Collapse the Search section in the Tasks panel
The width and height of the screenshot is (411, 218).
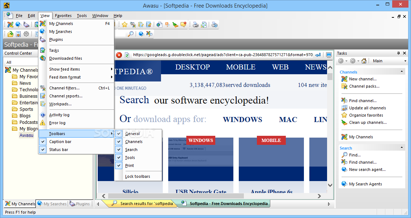tap(402, 148)
